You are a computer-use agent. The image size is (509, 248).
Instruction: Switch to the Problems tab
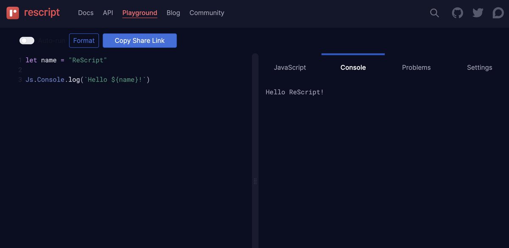point(416,67)
